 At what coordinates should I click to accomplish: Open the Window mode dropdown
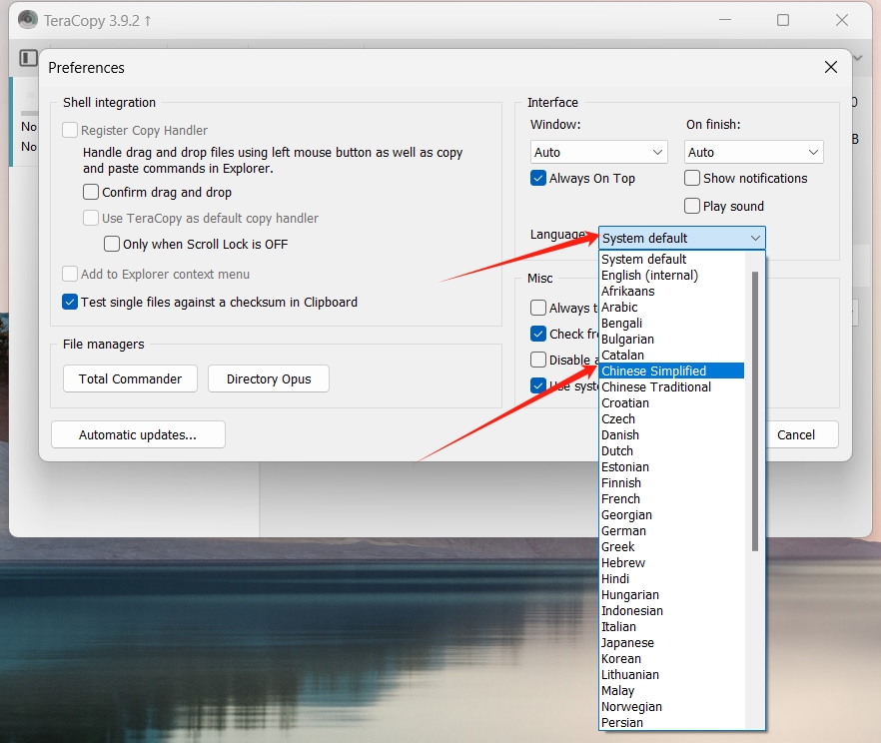point(598,152)
